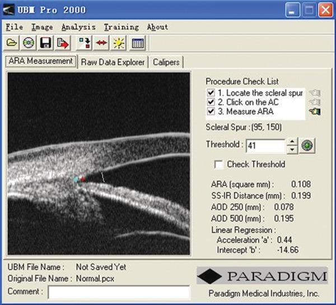Click the green target button beside Threshold
The height and width of the screenshot is (305, 336).
click(308, 146)
